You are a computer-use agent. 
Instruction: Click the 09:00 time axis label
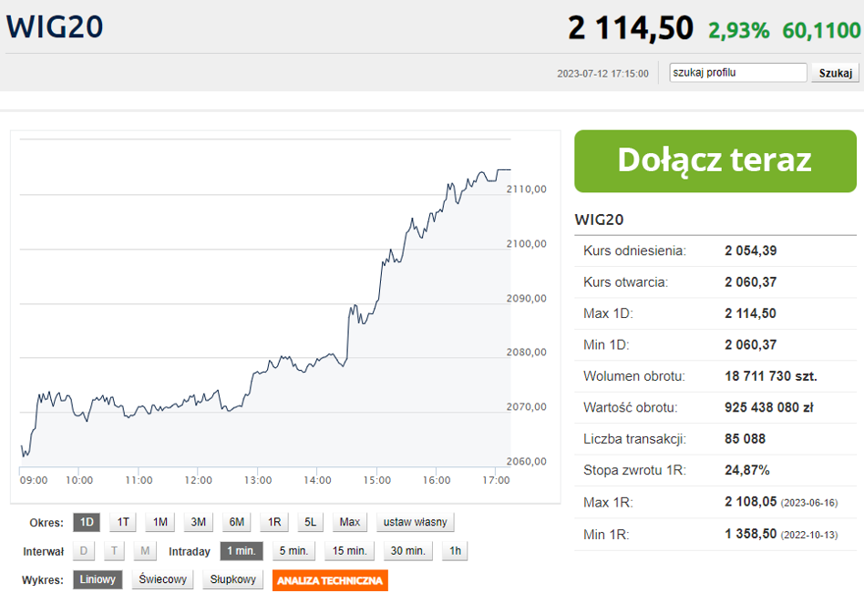[x=34, y=481]
